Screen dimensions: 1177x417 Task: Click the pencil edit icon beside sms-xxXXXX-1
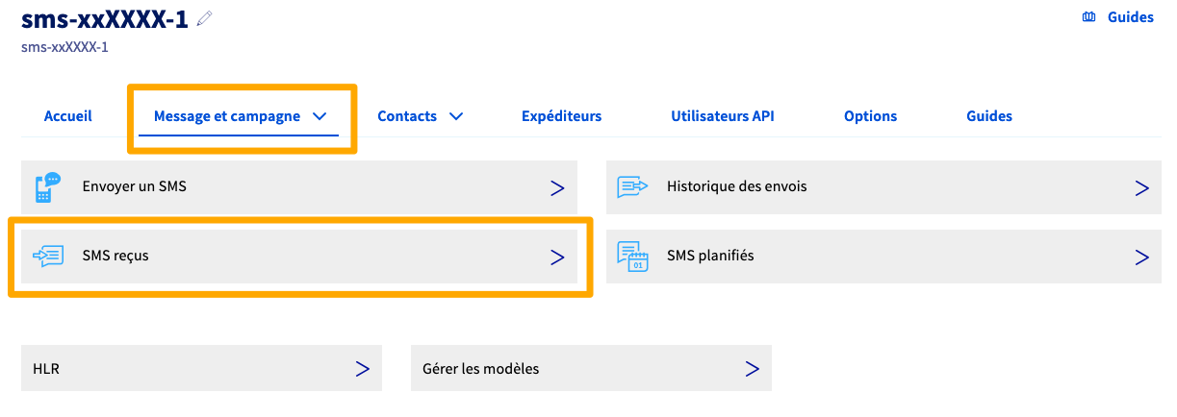pyautogui.click(x=203, y=19)
